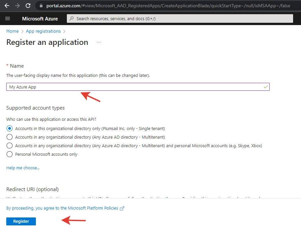Viewport: 301px width, 231px height.
Task: Open the Help me choose link
Action: tap(23, 168)
